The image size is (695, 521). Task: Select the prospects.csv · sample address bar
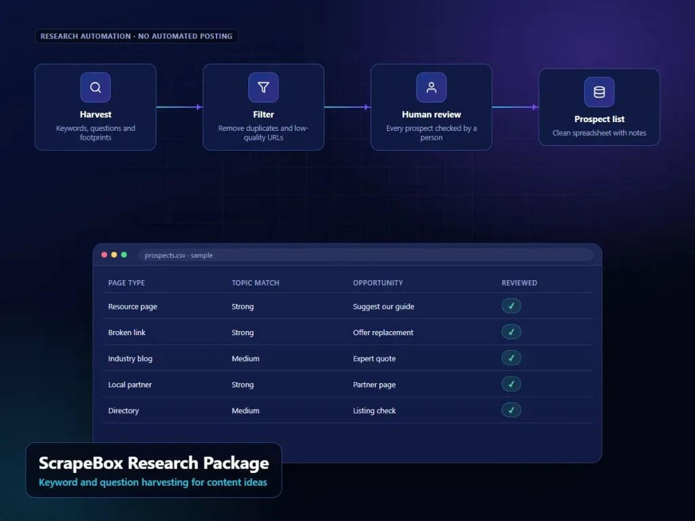pyautogui.click(x=366, y=255)
